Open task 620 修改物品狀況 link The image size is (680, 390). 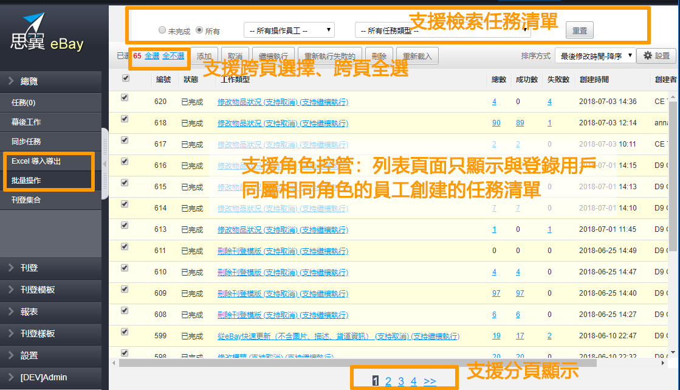click(283, 102)
